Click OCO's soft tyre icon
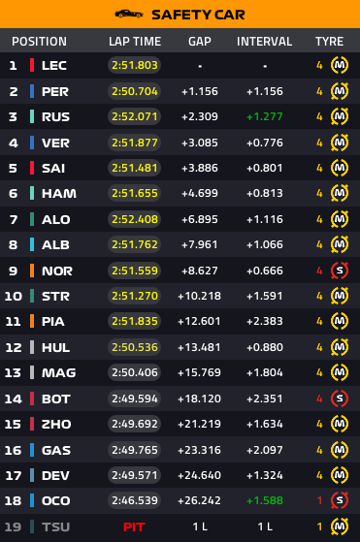 coord(340,500)
